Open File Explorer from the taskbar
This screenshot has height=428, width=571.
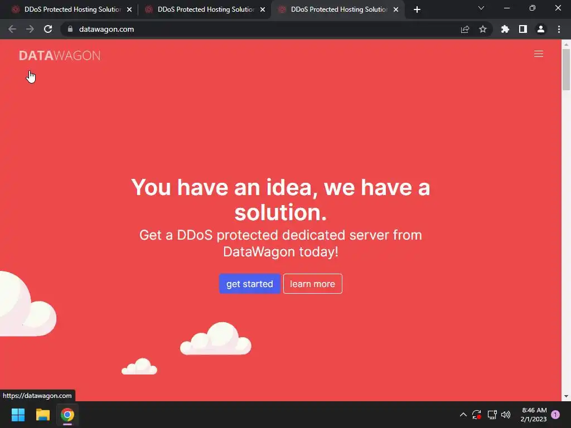[x=42, y=415]
